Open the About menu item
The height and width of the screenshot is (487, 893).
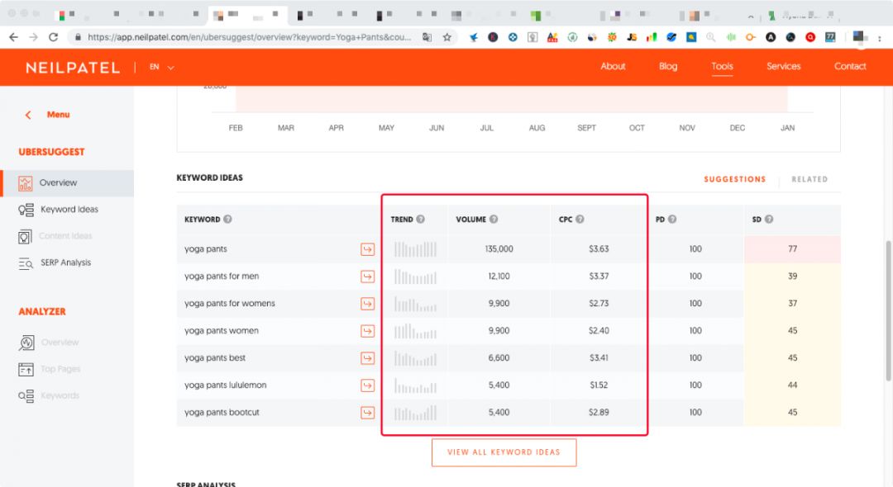pyautogui.click(x=613, y=67)
